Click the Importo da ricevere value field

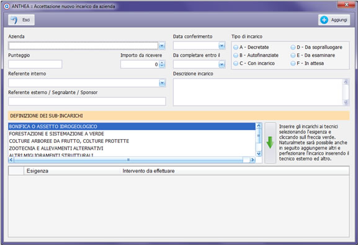[x=140, y=64]
